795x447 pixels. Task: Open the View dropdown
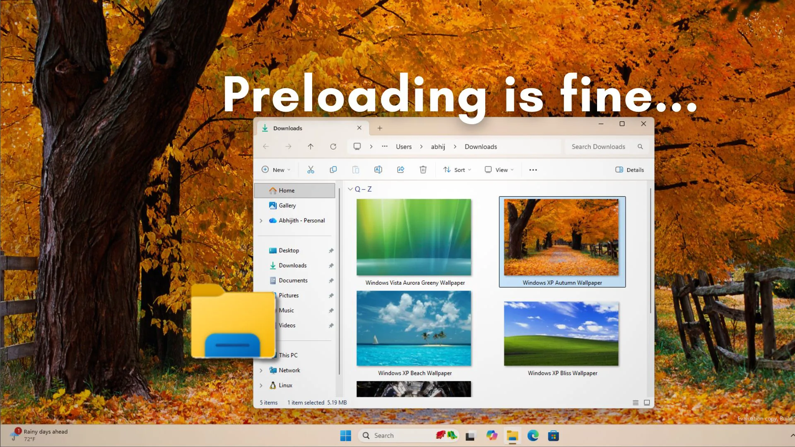[499, 170]
